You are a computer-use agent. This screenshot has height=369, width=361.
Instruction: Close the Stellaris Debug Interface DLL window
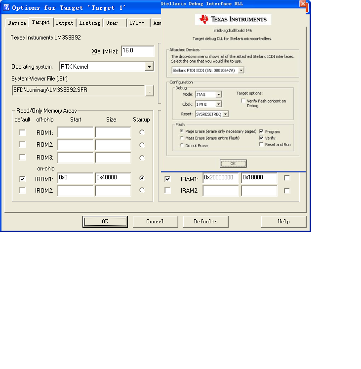[x=303, y=3]
